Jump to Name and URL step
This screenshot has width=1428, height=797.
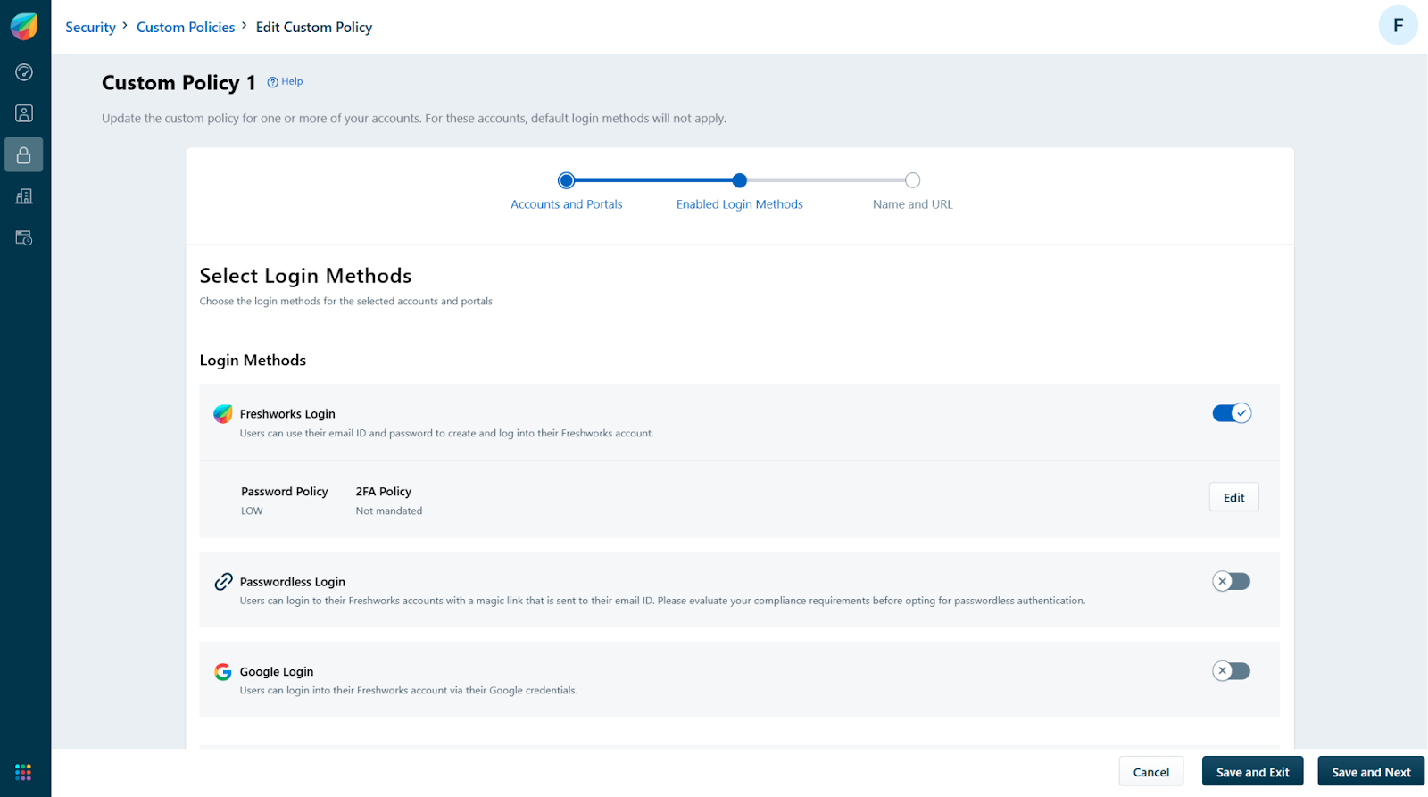[x=913, y=204]
